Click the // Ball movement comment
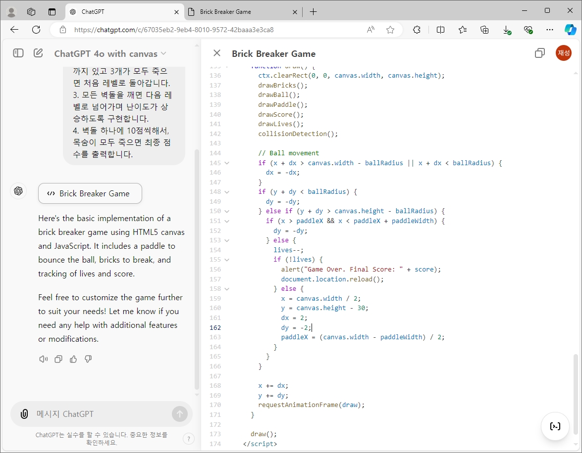 click(x=288, y=153)
